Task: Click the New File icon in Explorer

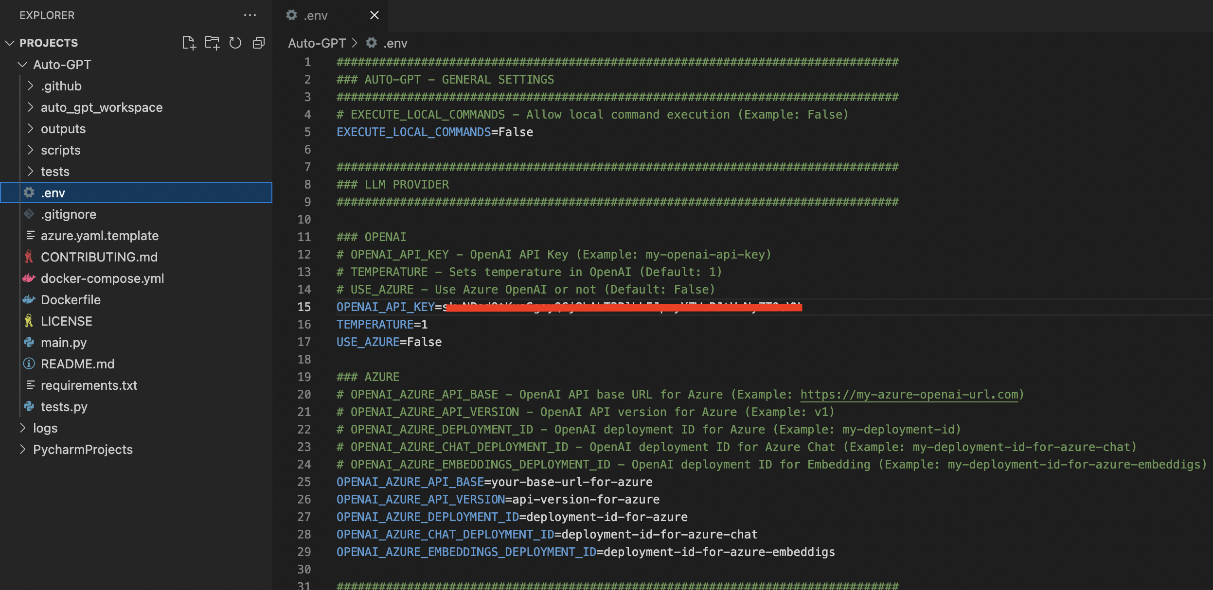Action: click(x=189, y=43)
